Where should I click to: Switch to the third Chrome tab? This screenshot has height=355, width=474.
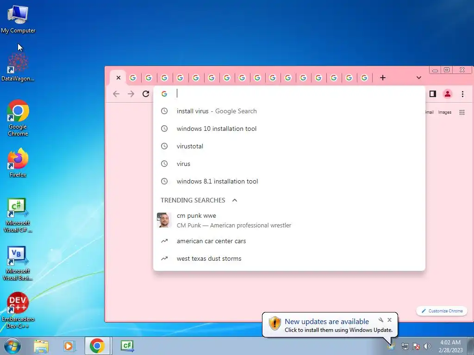pos(149,78)
